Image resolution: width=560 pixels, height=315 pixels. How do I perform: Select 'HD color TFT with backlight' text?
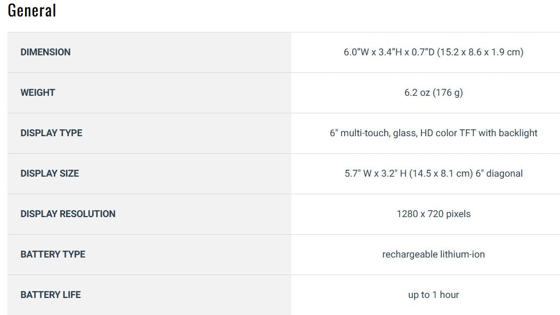click(x=479, y=133)
